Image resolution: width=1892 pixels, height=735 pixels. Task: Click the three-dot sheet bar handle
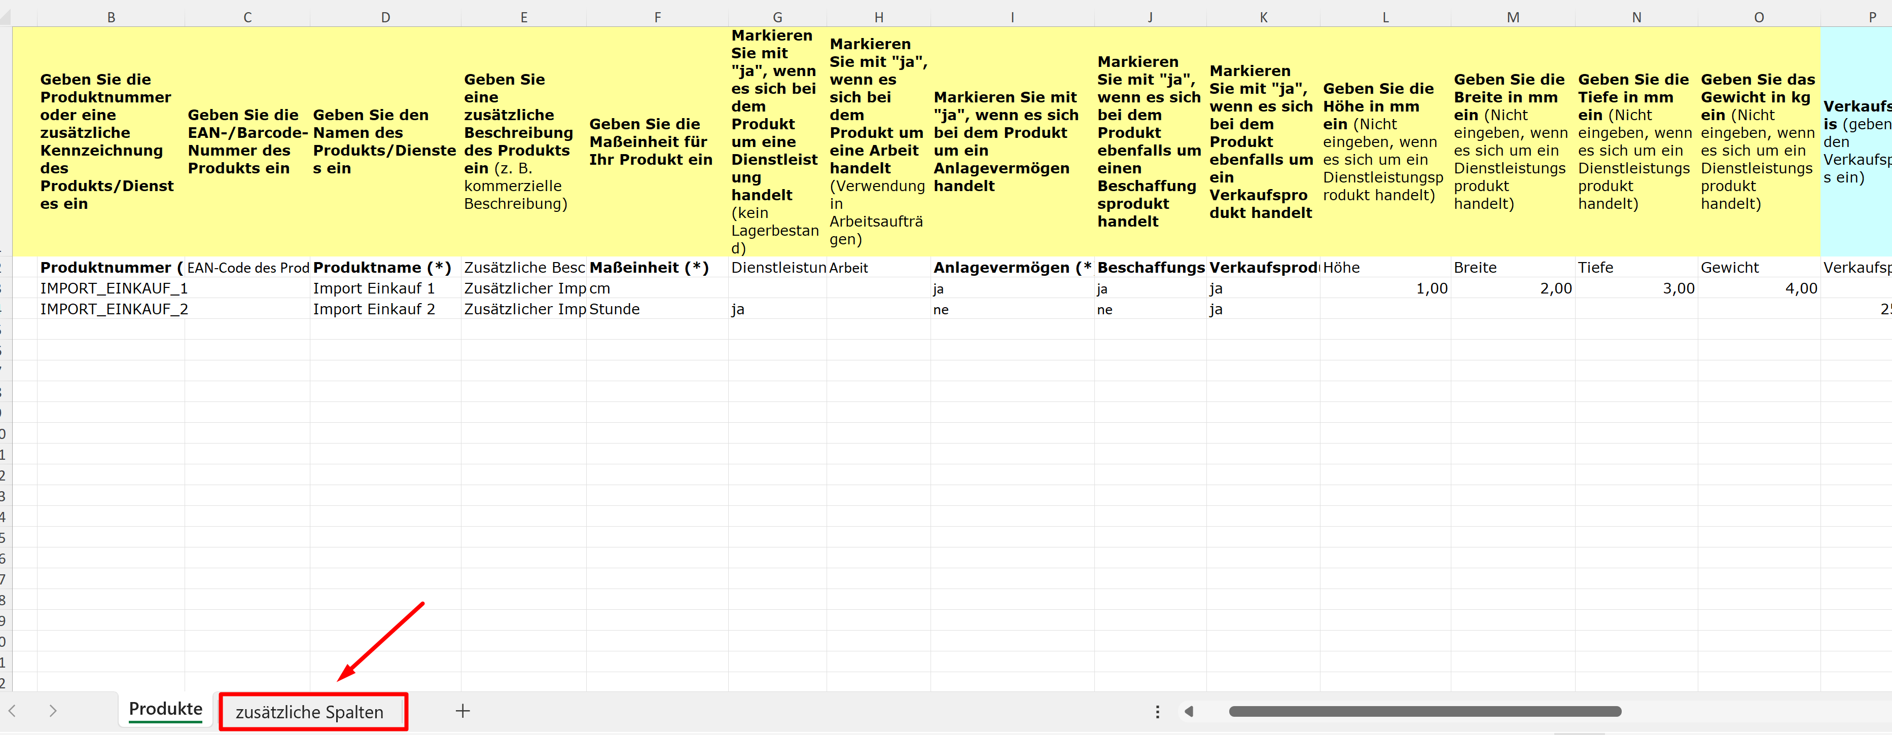pos(1158,712)
